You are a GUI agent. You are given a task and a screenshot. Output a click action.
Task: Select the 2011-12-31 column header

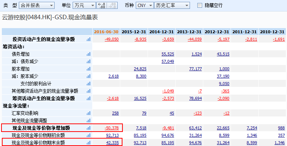[244, 32]
